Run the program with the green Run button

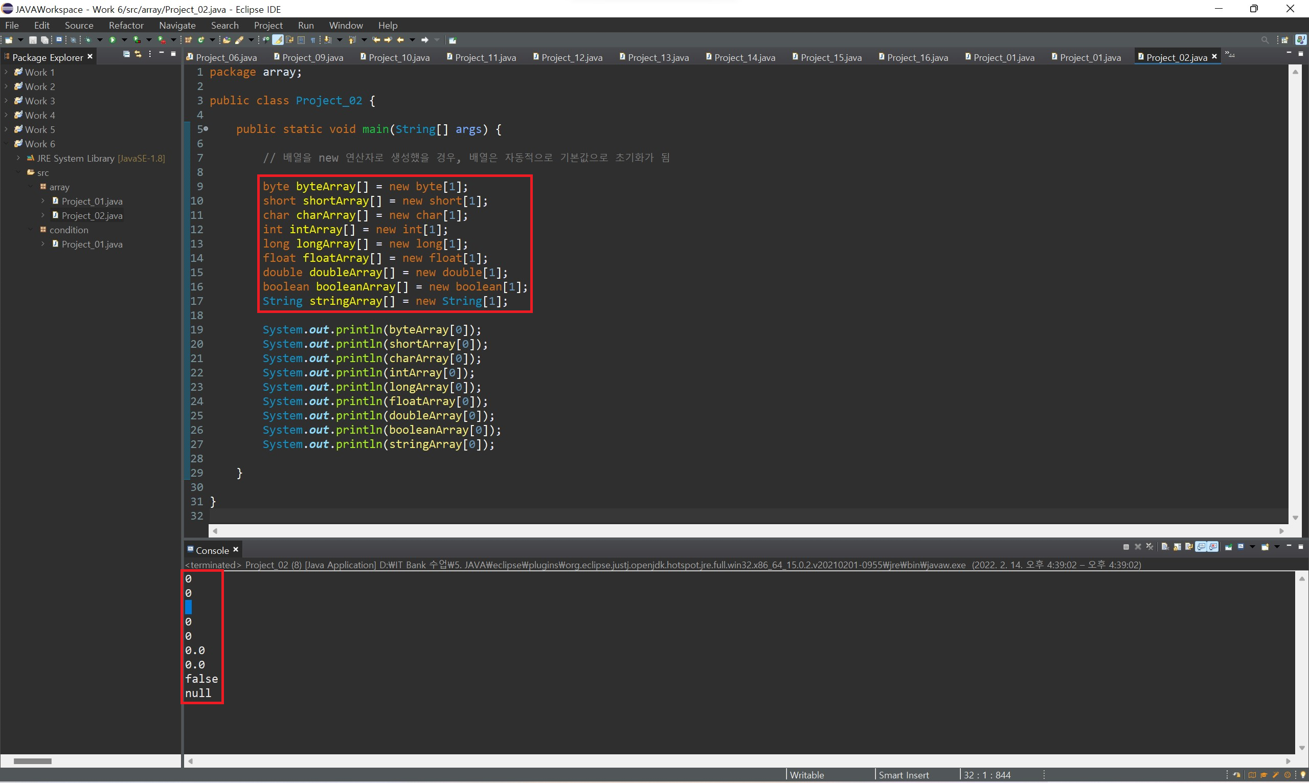click(112, 40)
